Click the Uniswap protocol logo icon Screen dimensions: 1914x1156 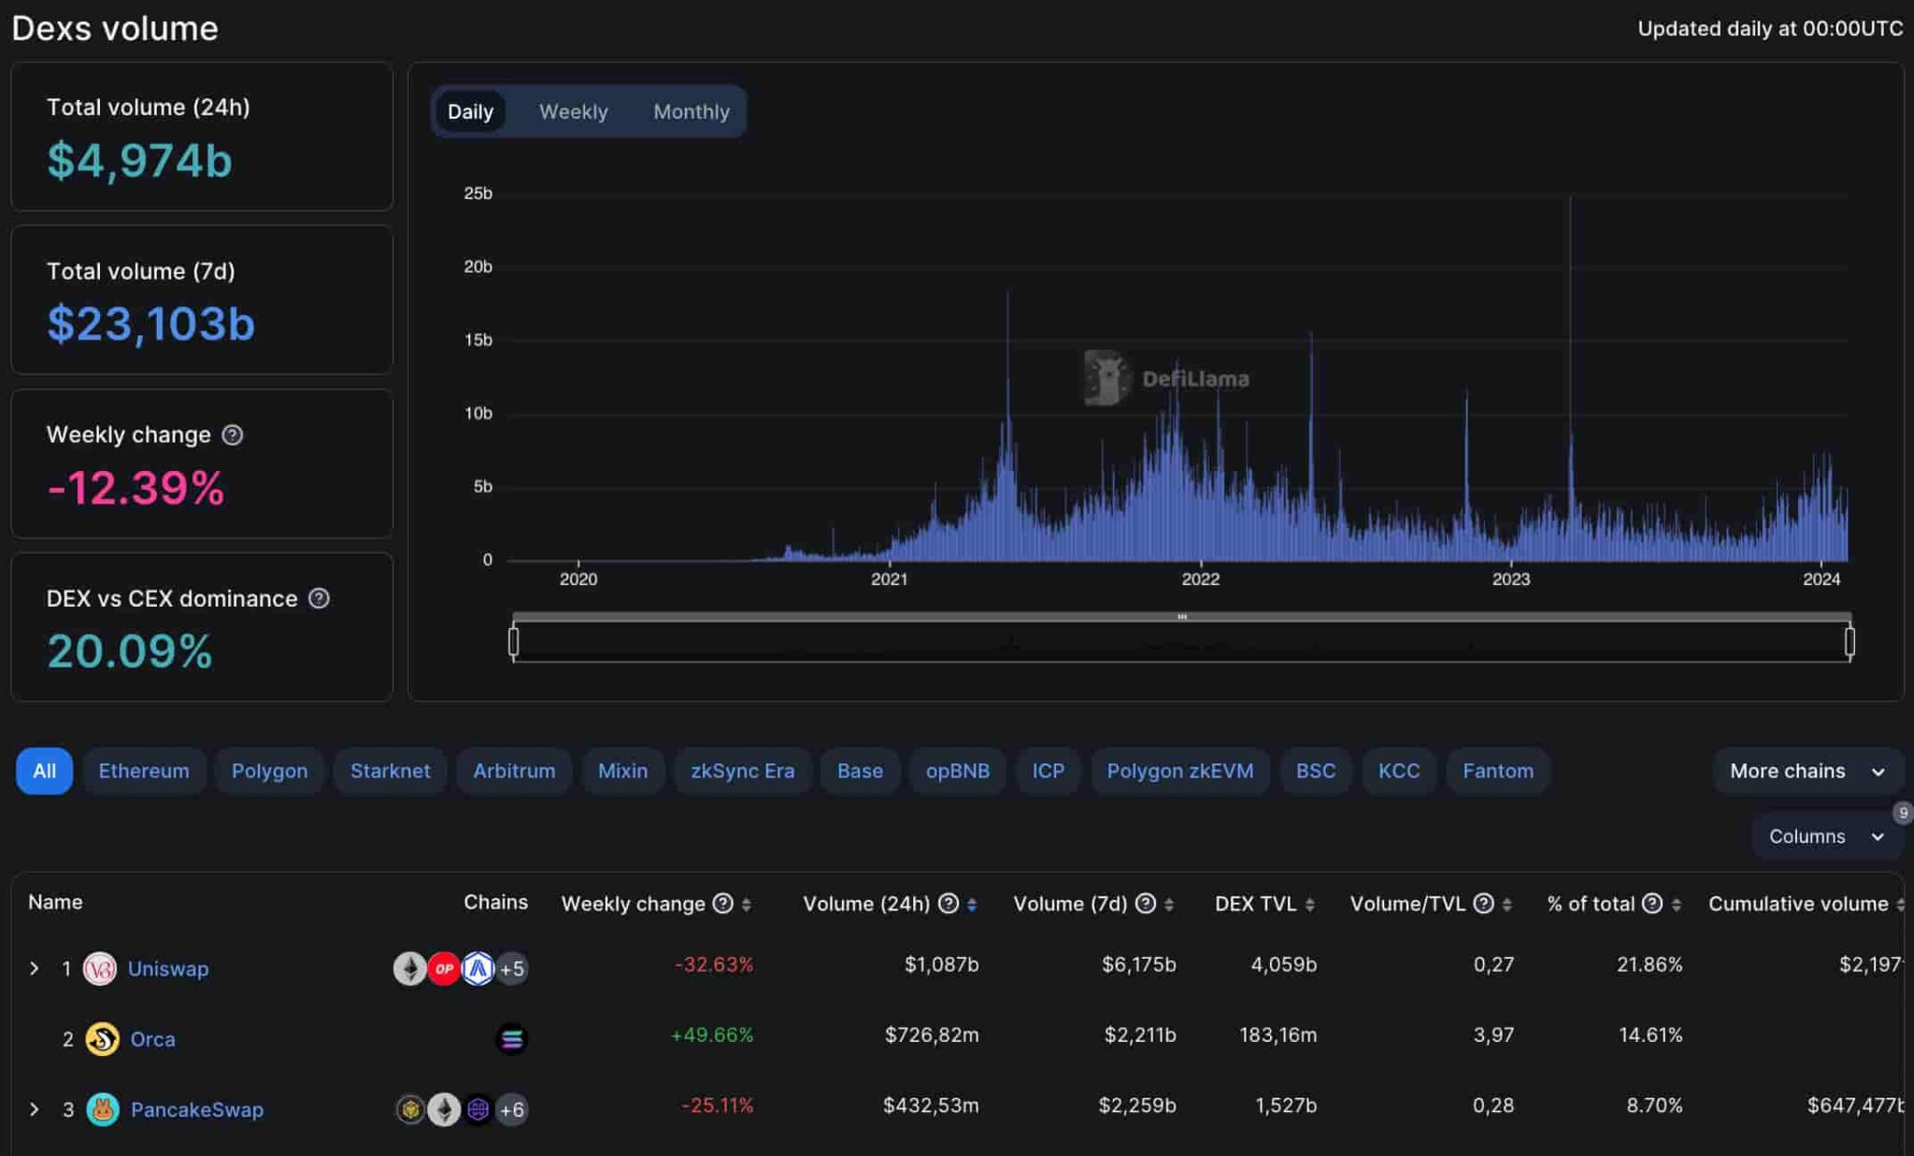[x=102, y=968]
